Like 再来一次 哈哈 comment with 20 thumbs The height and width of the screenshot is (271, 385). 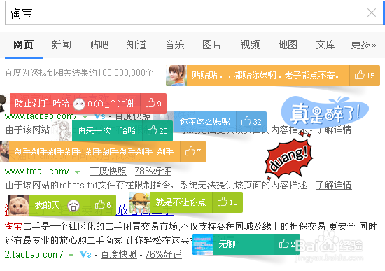[157, 131]
